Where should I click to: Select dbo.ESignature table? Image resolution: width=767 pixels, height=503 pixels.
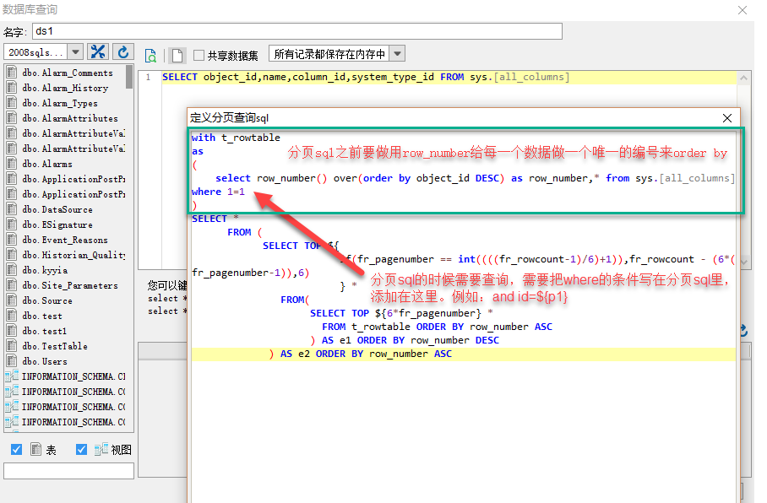tap(57, 224)
